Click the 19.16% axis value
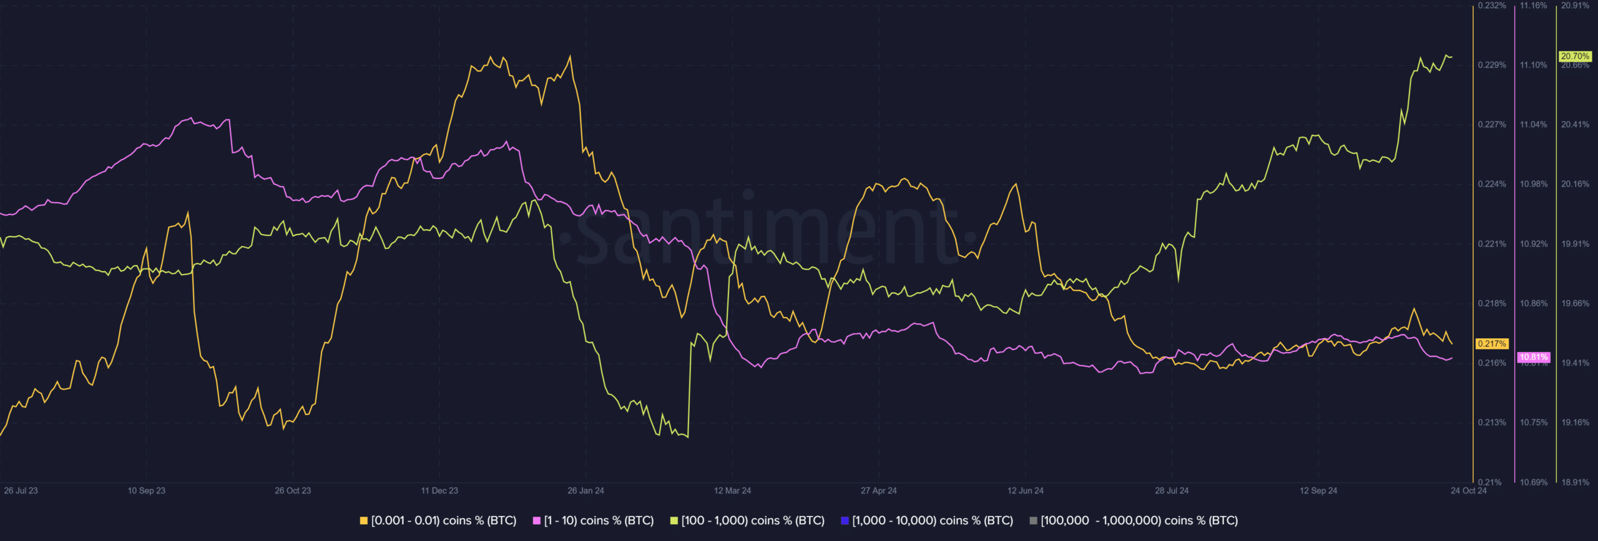1598x541 pixels. coord(1576,422)
